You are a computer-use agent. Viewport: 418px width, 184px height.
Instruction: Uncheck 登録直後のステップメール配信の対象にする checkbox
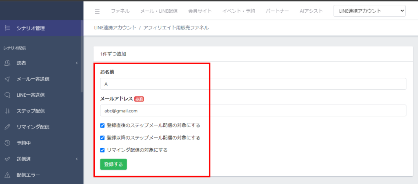tap(102, 125)
